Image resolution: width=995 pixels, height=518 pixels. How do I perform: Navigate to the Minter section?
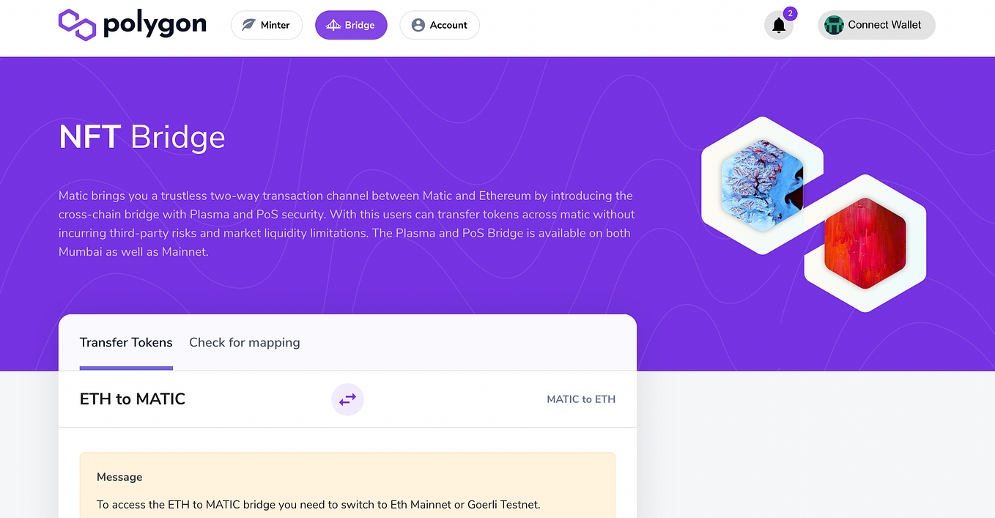point(267,24)
